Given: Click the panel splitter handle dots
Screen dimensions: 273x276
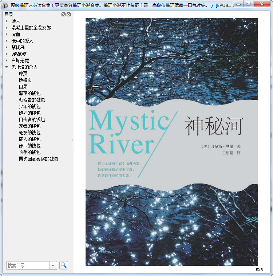Looking at the screenshot, I should click(x=72, y=142).
